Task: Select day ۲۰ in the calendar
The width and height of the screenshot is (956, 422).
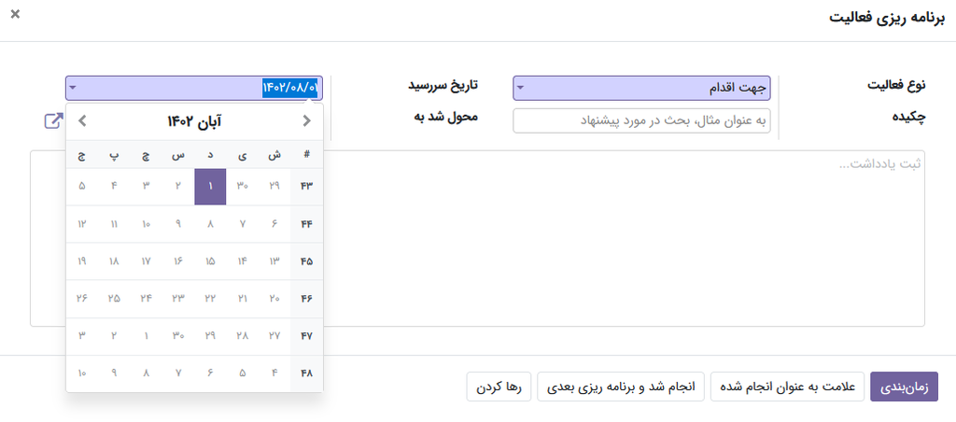Action: [x=274, y=299]
